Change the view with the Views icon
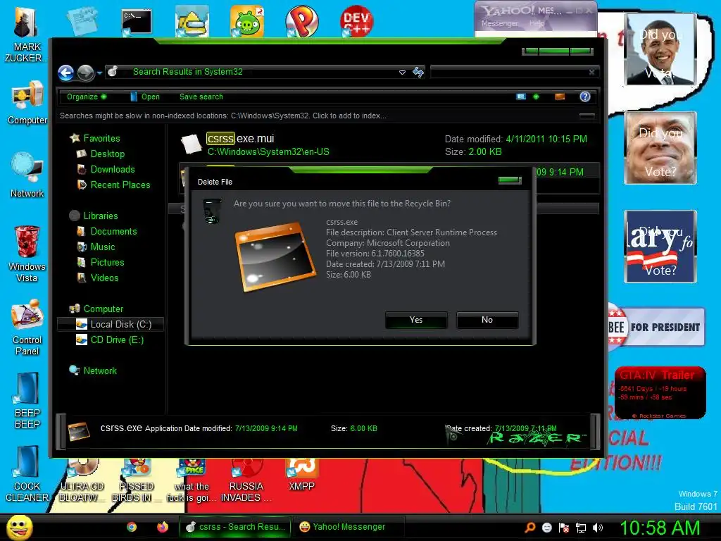721x541 pixels. point(521,97)
